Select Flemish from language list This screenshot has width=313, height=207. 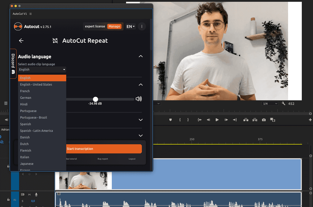pos(42,151)
